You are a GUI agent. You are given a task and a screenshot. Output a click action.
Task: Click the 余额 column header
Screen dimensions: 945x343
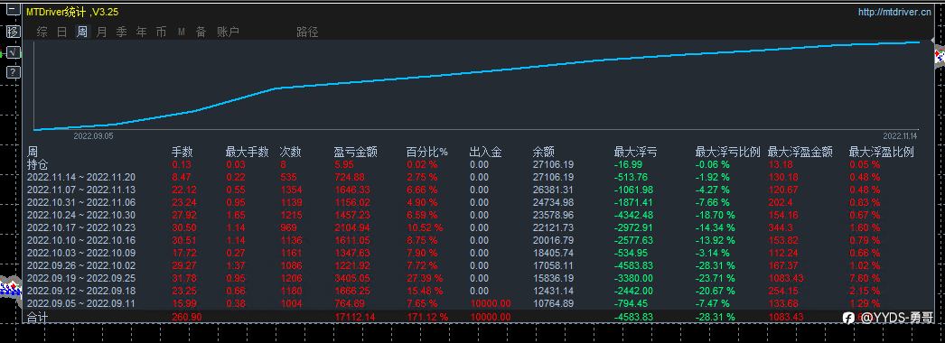tap(544, 153)
